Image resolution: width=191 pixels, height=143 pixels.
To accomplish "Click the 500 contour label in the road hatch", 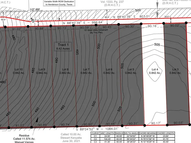I will (138, 10).
